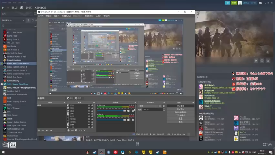Adjust the desktop audio volume slider in the OBS mixer
This screenshot has height=155, width=275.
point(111,120)
